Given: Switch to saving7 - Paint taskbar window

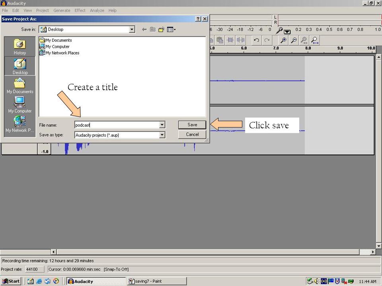Looking at the screenshot, I should 157,281.
